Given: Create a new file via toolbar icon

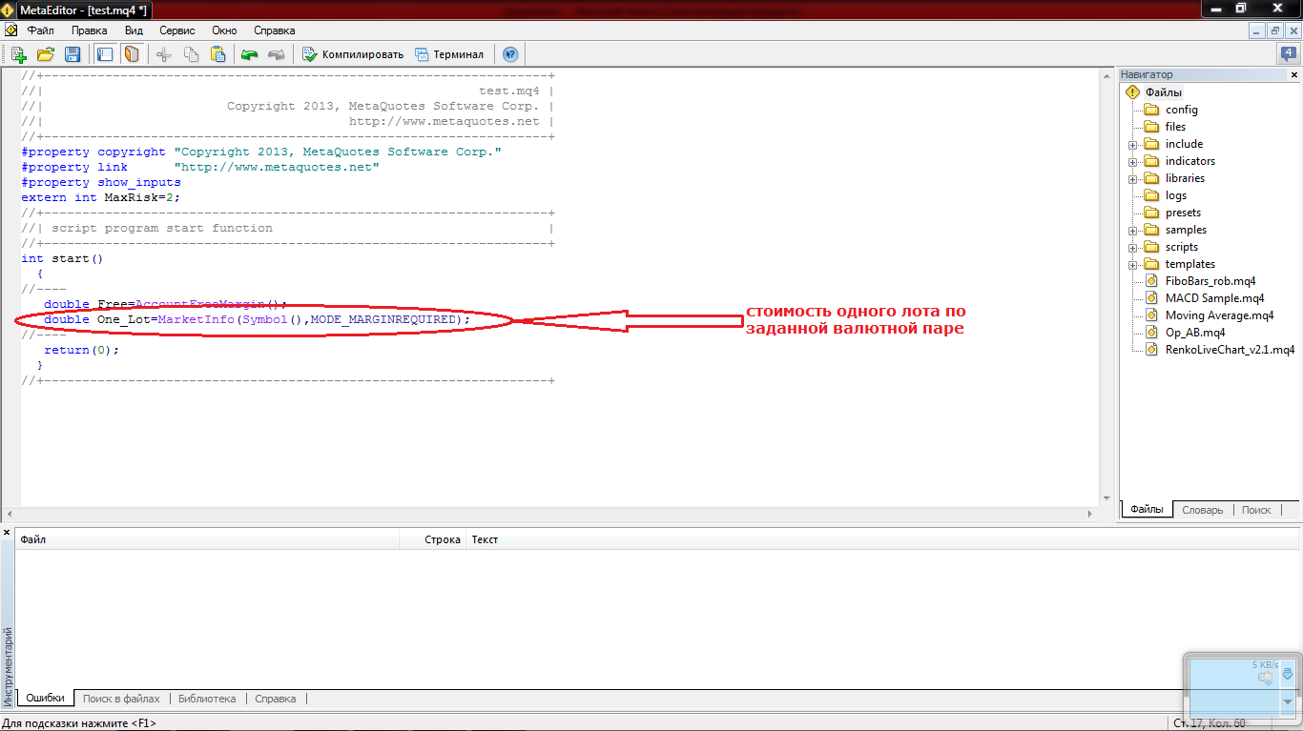Looking at the screenshot, I should click(18, 54).
